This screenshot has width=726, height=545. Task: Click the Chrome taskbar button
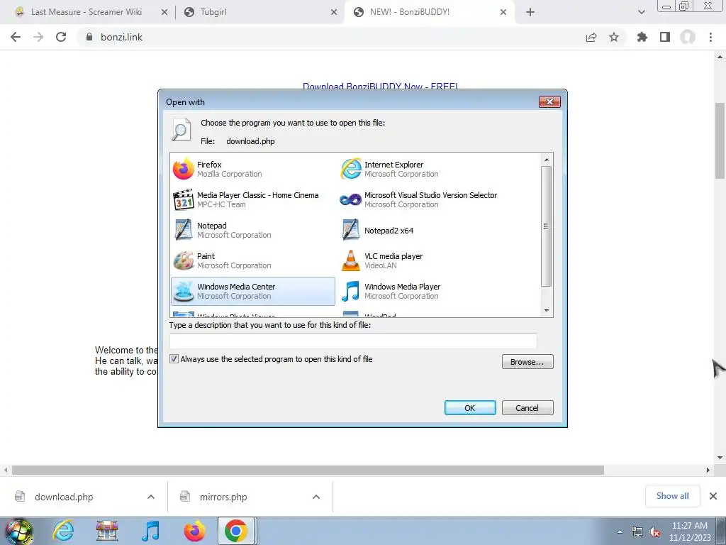click(x=236, y=531)
